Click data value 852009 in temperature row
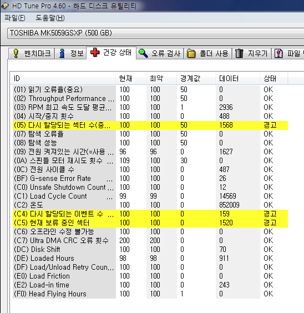The image size is (304, 313). click(x=229, y=205)
